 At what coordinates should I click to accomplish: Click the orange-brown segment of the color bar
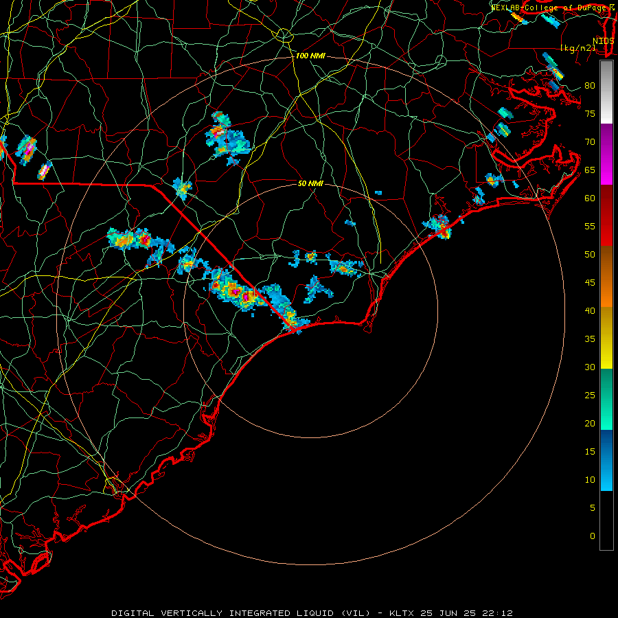click(606, 276)
